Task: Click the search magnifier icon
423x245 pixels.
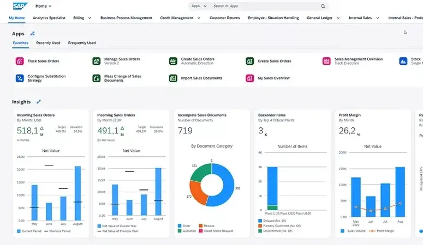Action: tap(323, 6)
